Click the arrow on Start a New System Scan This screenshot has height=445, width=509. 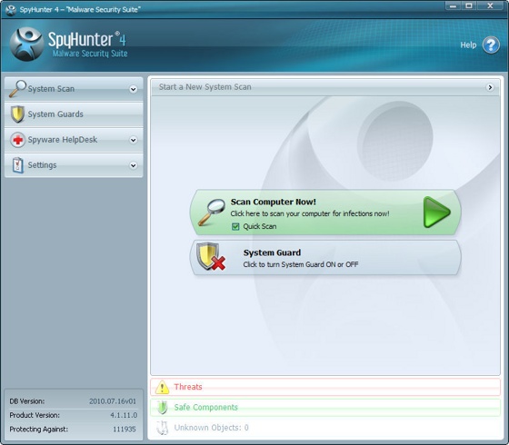pos(490,87)
